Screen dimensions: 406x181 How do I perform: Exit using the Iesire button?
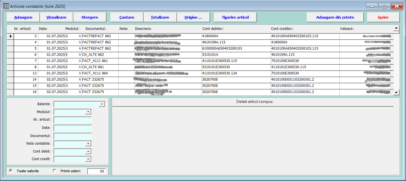coord(383,17)
